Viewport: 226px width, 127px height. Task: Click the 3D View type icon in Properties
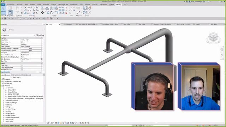(4, 30)
